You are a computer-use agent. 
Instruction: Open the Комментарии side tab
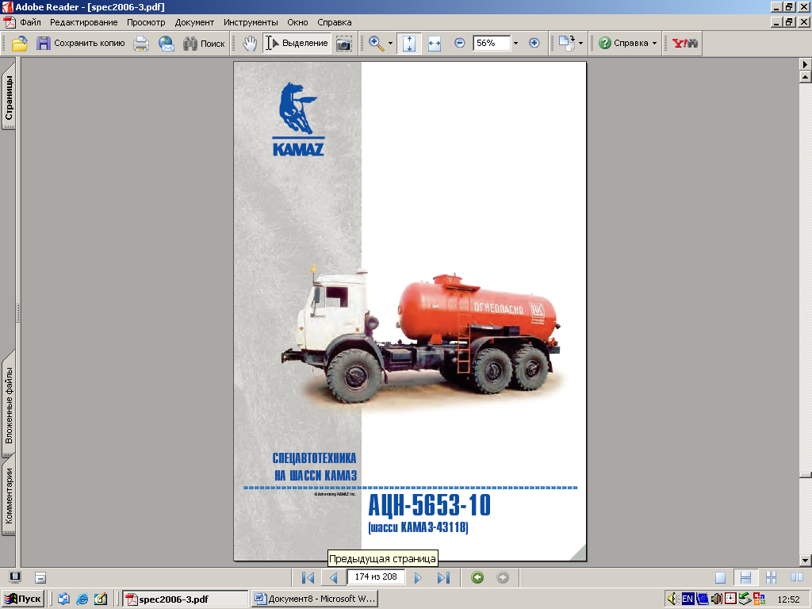pos(9,496)
